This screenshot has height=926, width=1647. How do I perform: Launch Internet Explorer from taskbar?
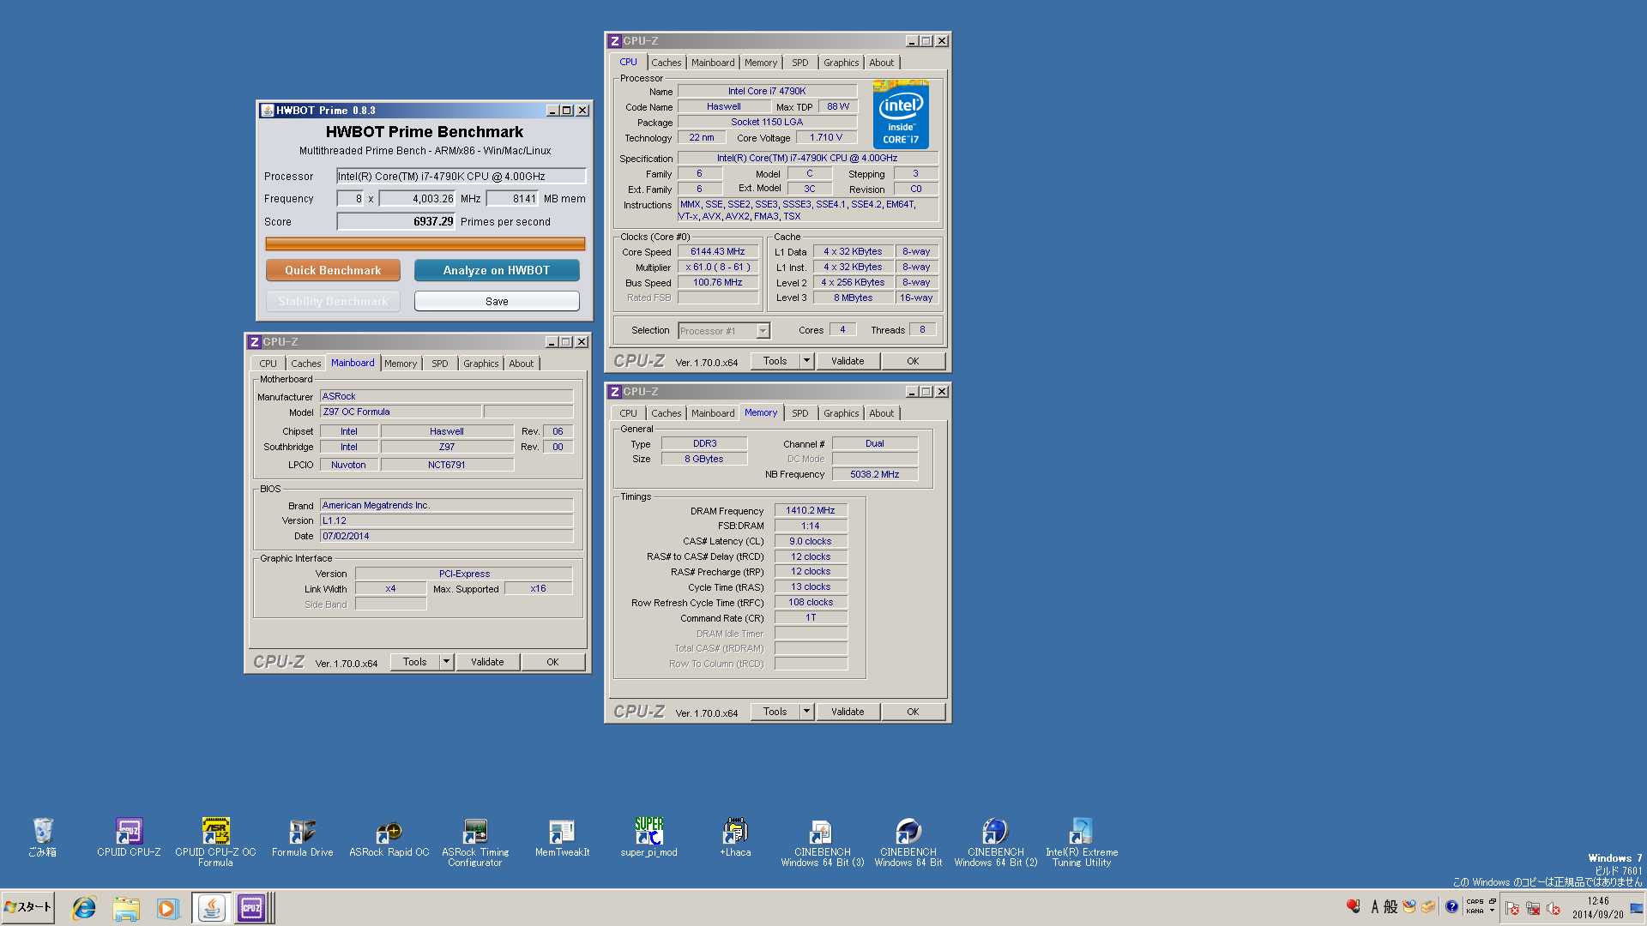click(84, 908)
